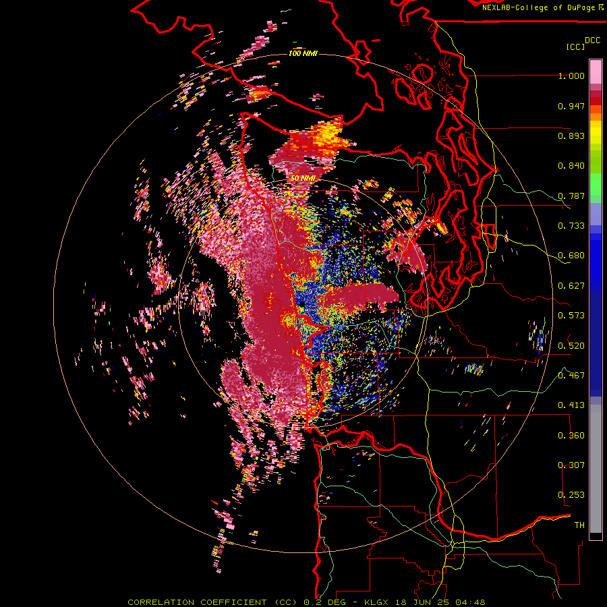Click the 0.307 legend value

[x=571, y=465]
